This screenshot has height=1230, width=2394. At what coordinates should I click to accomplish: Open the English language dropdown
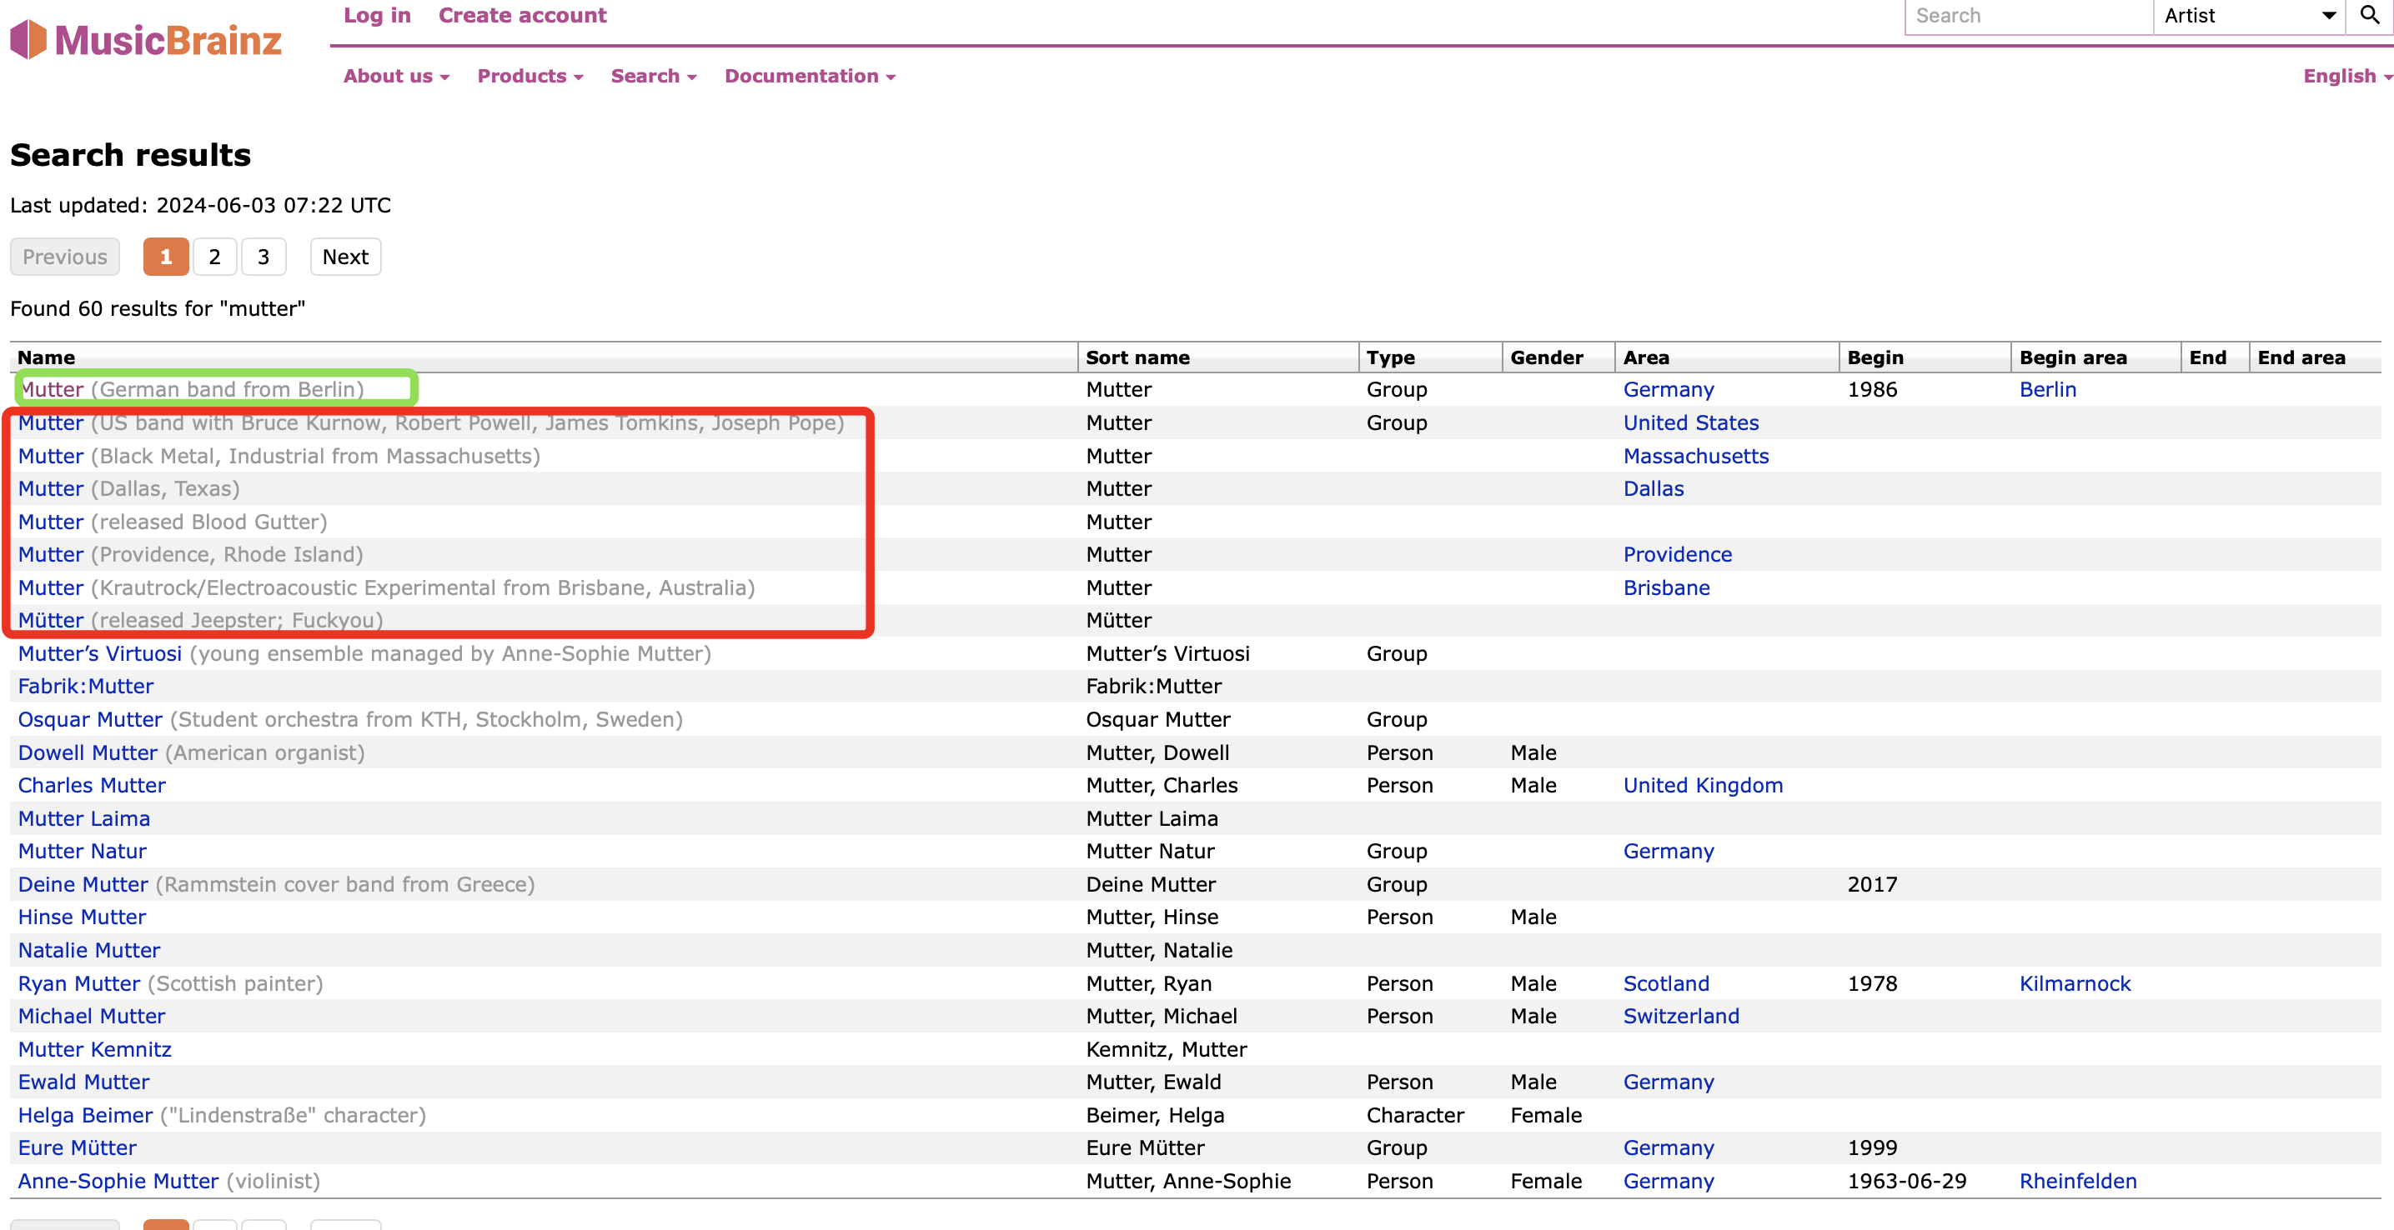coord(2346,76)
